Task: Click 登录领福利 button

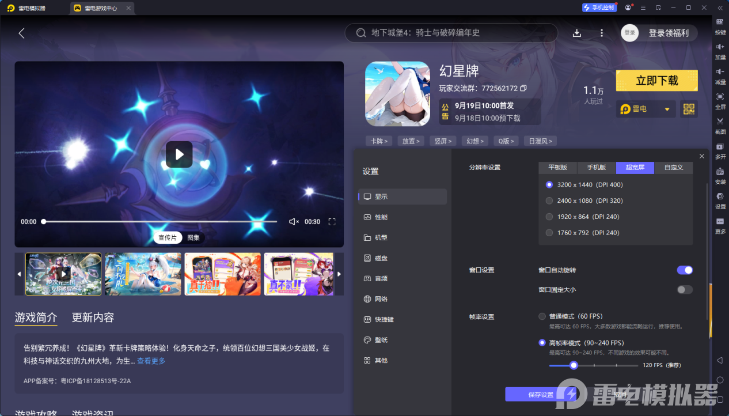Action: pos(669,33)
